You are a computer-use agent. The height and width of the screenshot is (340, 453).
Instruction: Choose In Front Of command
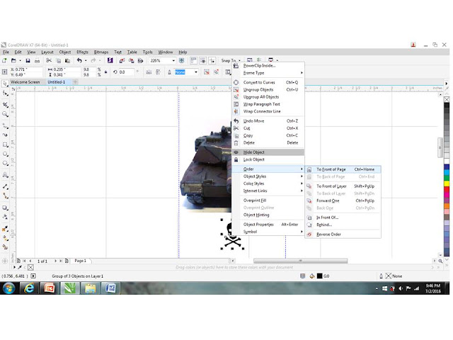tap(343, 217)
